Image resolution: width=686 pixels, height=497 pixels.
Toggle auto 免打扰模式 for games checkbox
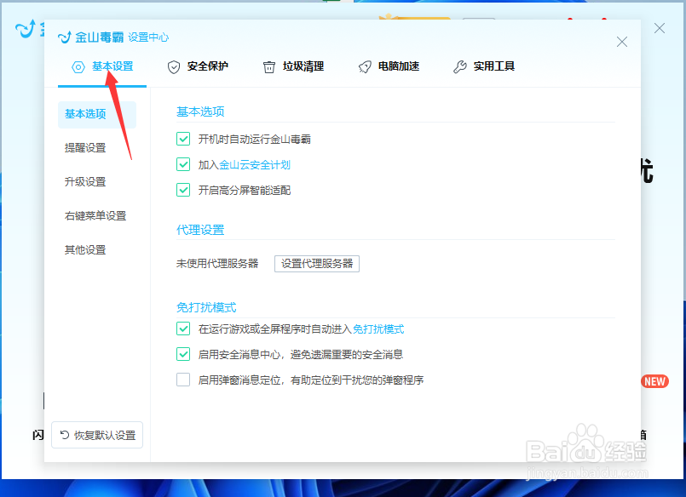183,328
